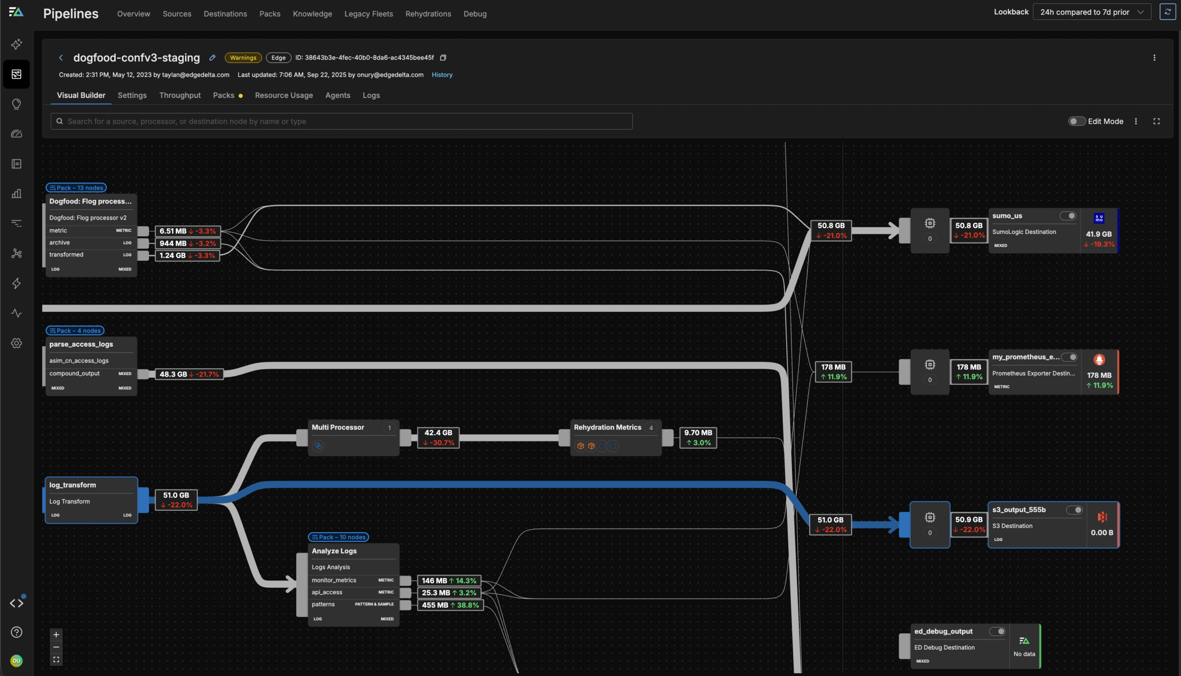
Task: Click the pencil edit icon beside pipeline name
Action: (x=212, y=58)
